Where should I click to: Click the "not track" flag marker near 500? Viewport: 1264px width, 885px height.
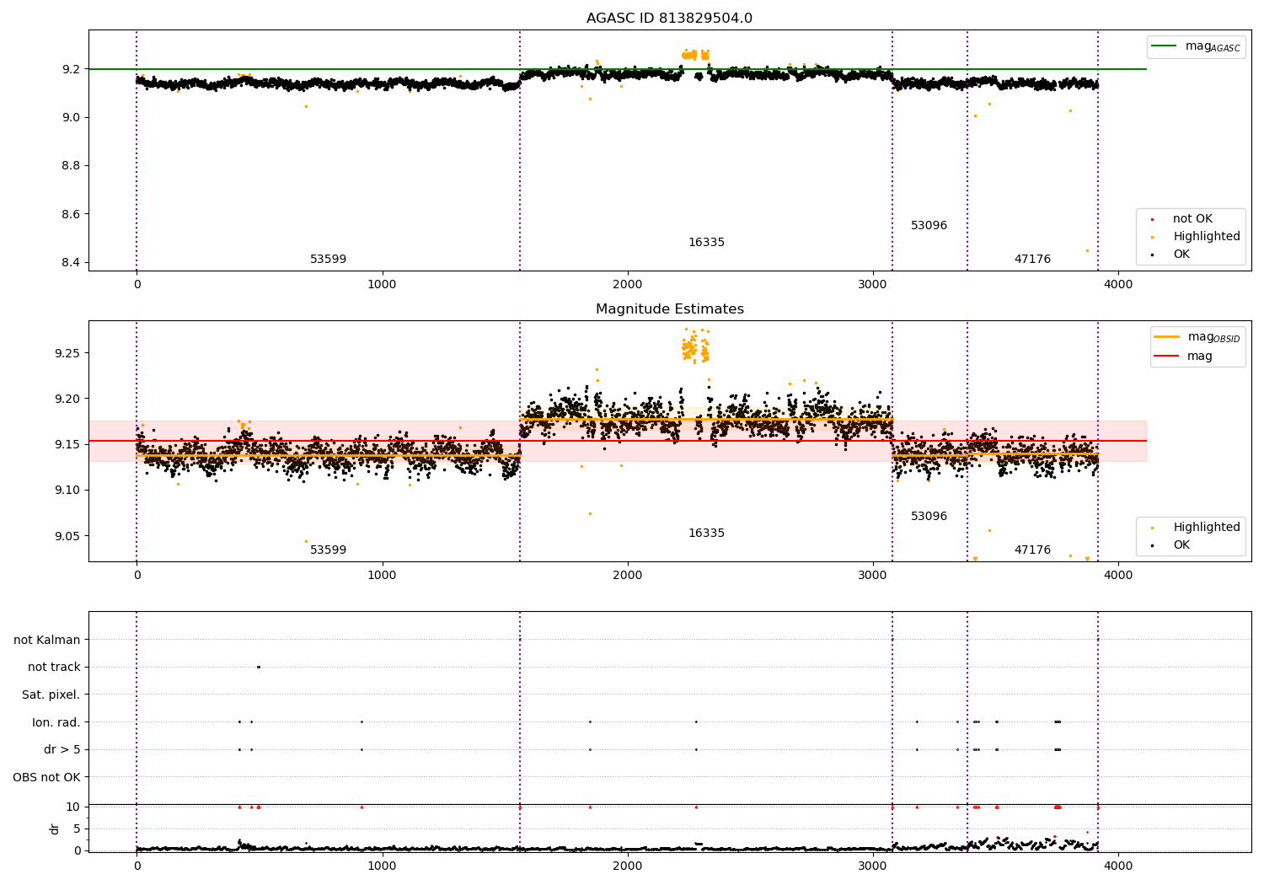pyautogui.click(x=258, y=668)
